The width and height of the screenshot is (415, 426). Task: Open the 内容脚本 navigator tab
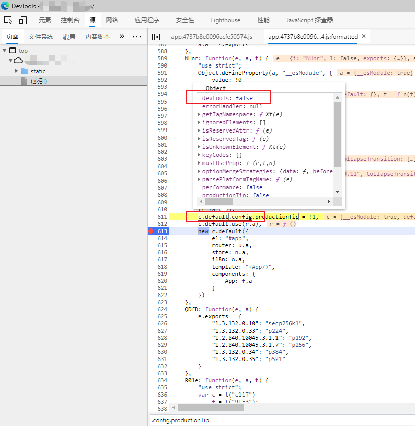[98, 37]
